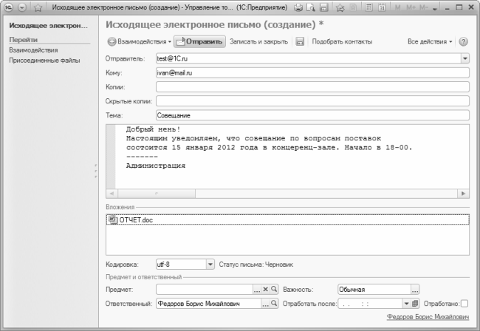Expand the Отправитель dropdown arrow
Screen dimensions: 480x331
[464, 58]
